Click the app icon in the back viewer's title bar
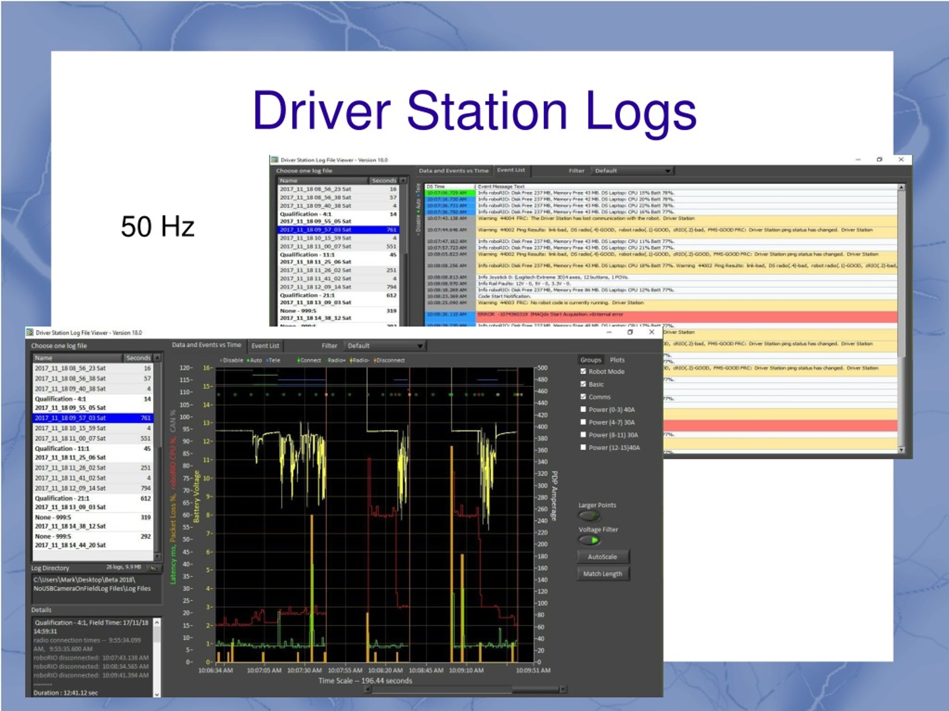The image size is (949, 711). (275, 160)
